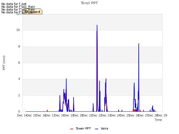This screenshot has height=134, width=179.
Task: Click the blue Vaira peak near 8 mm on Dec 26
Action: point(139,44)
